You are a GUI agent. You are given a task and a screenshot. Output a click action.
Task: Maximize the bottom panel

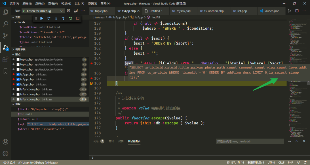(x=297, y=141)
